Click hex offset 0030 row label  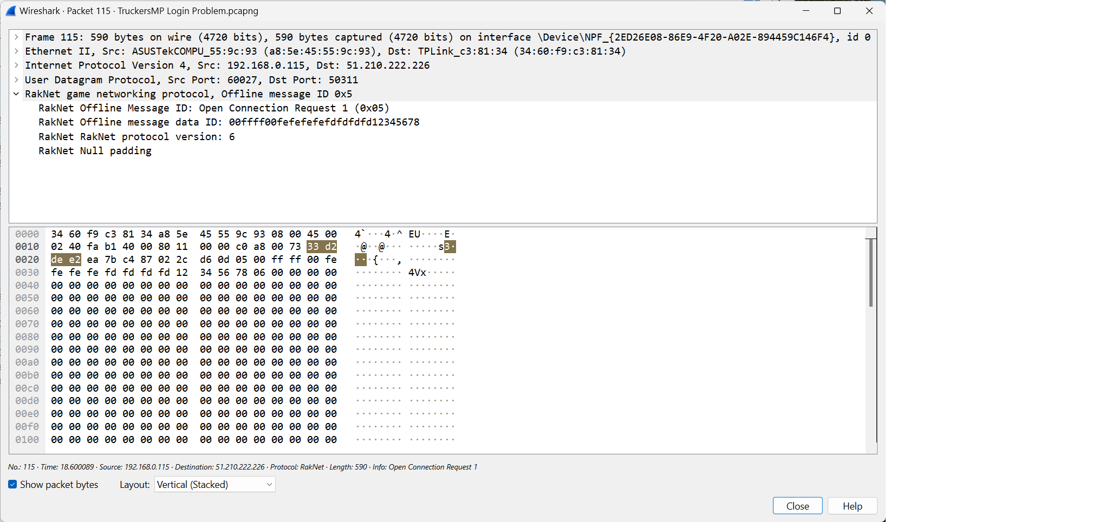(x=27, y=273)
